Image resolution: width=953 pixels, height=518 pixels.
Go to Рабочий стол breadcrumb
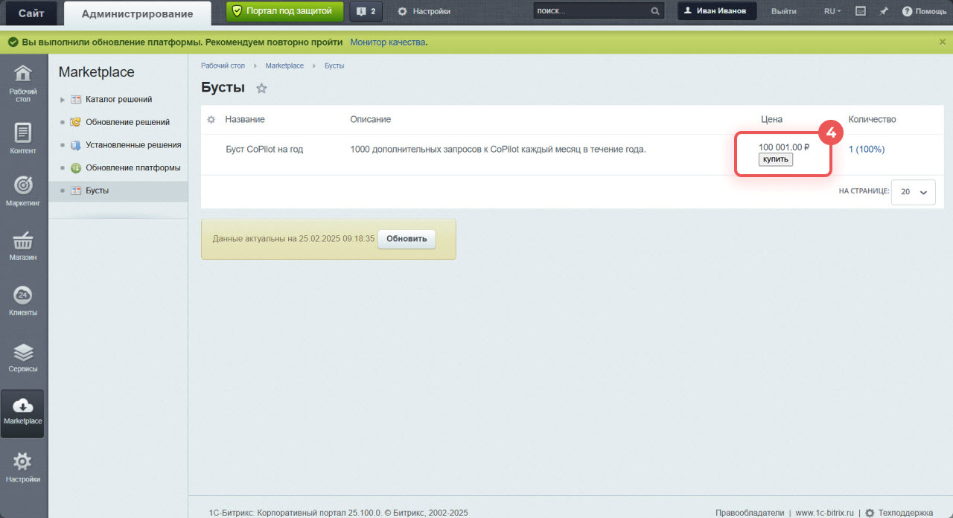pyautogui.click(x=223, y=65)
